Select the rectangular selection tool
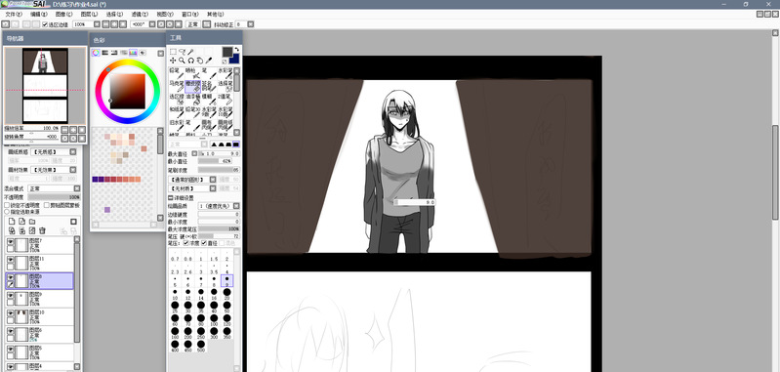The image size is (780, 372). (x=173, y=52)
